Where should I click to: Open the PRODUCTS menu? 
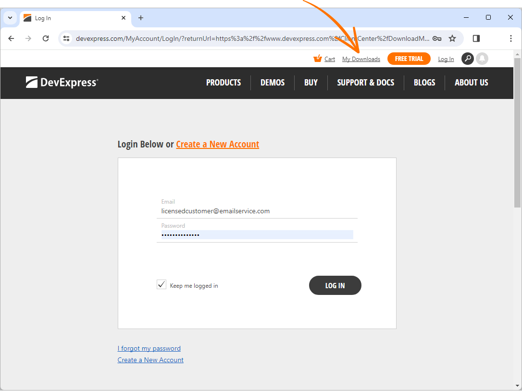(224, 83)
